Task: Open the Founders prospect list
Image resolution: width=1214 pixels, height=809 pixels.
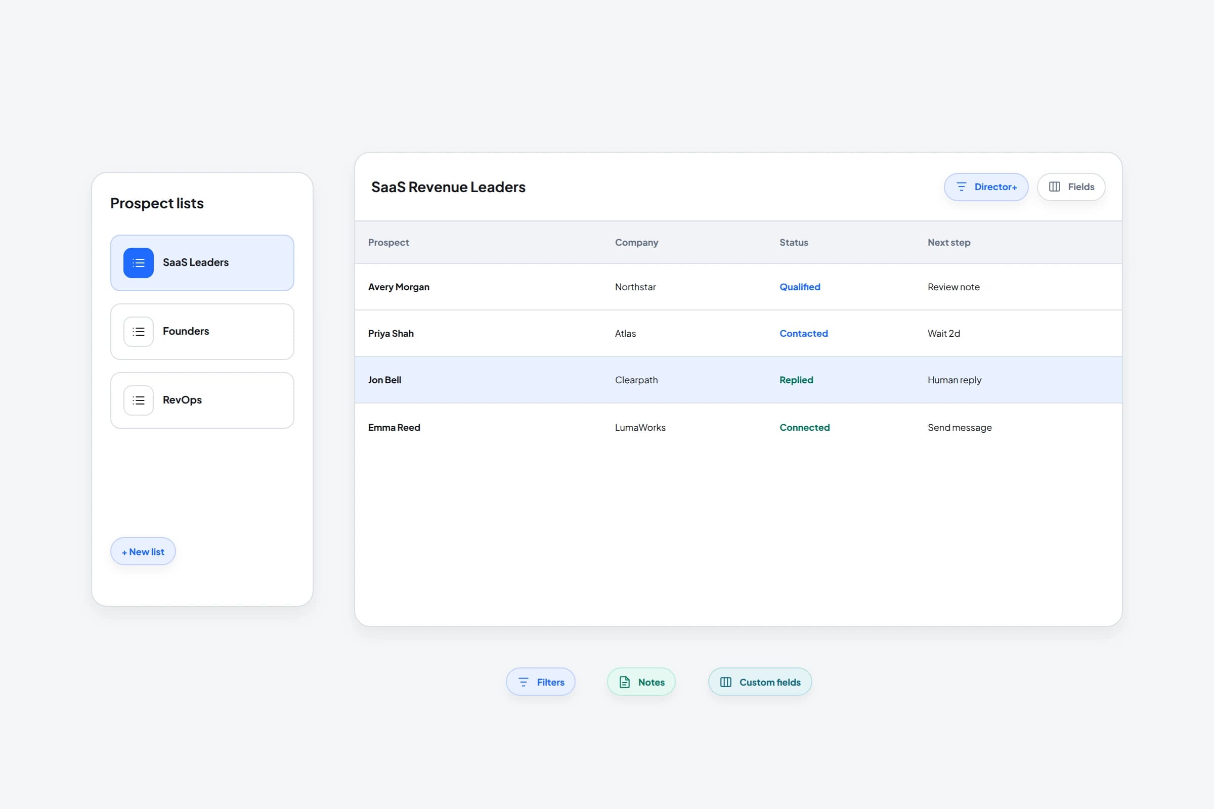Action: click(202, 331)
